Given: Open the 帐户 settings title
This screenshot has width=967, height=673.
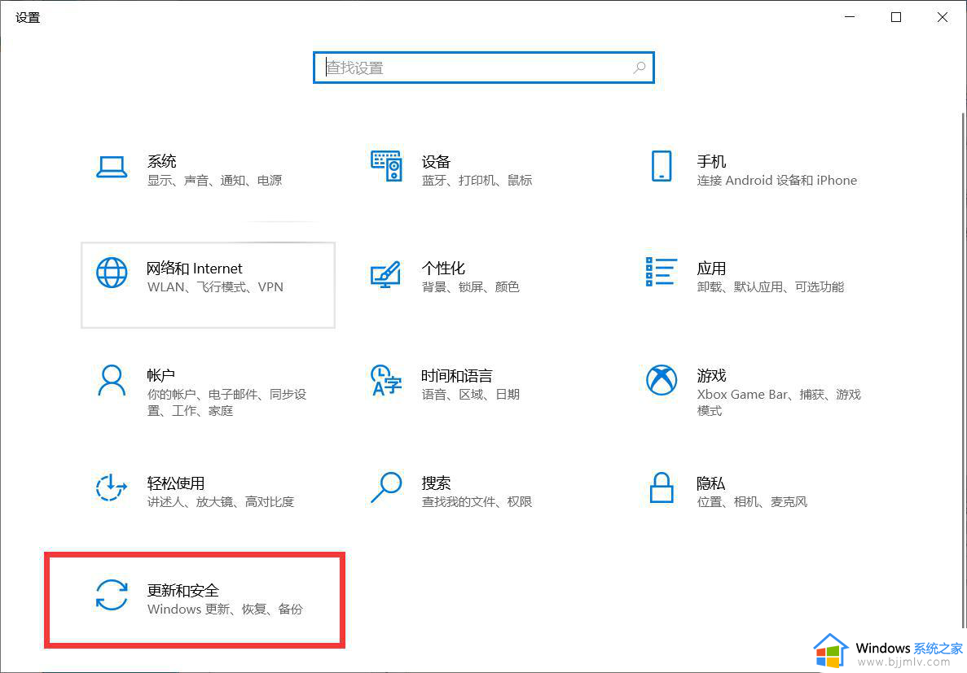Looking at the screenshot, I should (161, 375).
